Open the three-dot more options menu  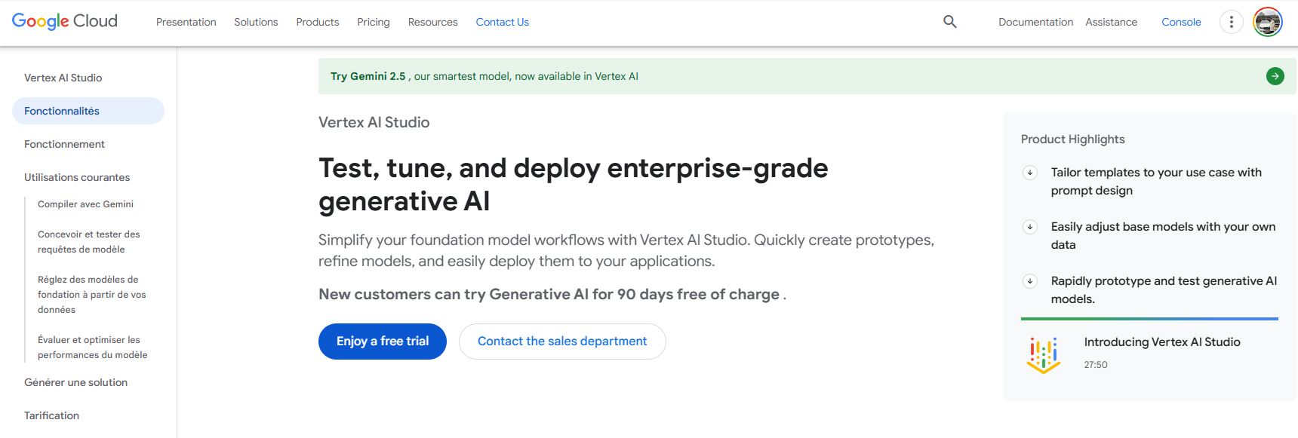1231,22
